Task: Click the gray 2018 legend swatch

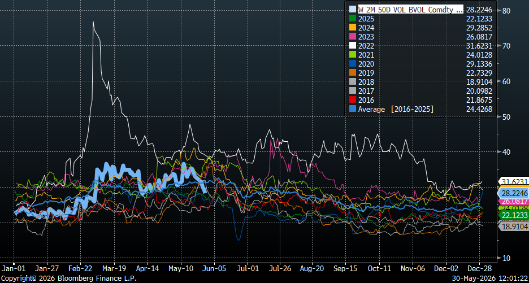Action: [352, 82]
